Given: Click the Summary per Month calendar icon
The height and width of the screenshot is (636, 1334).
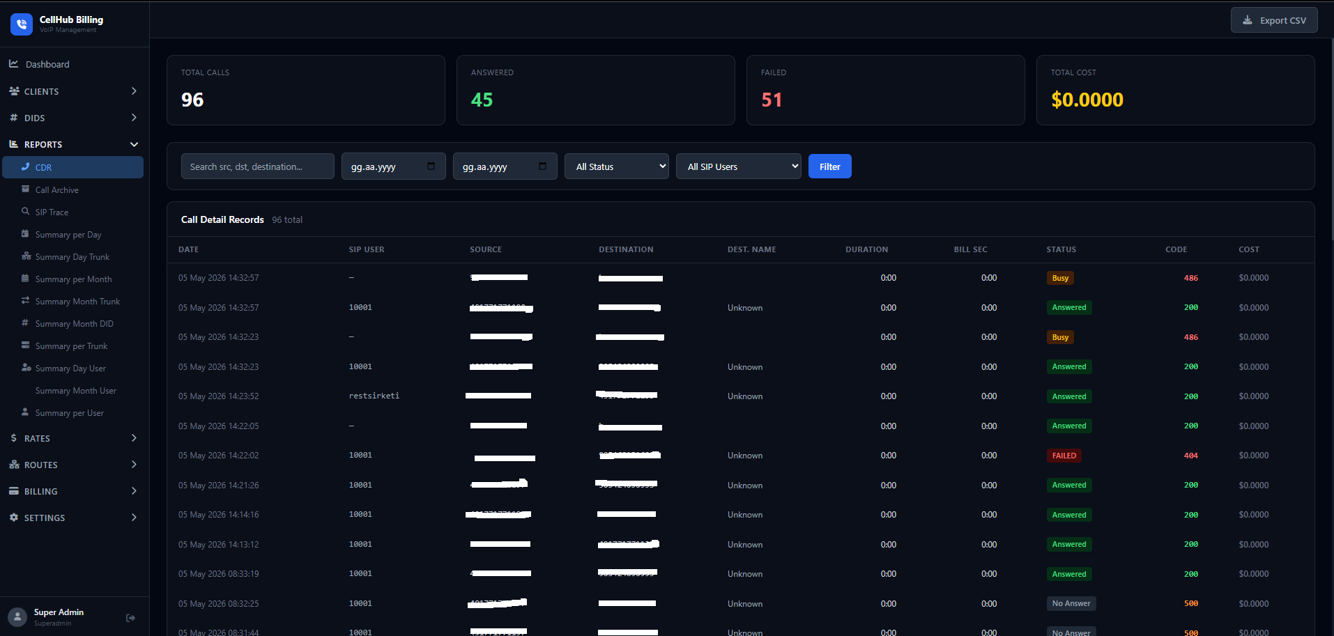Looking at the screenshot, I should point(26,278).
